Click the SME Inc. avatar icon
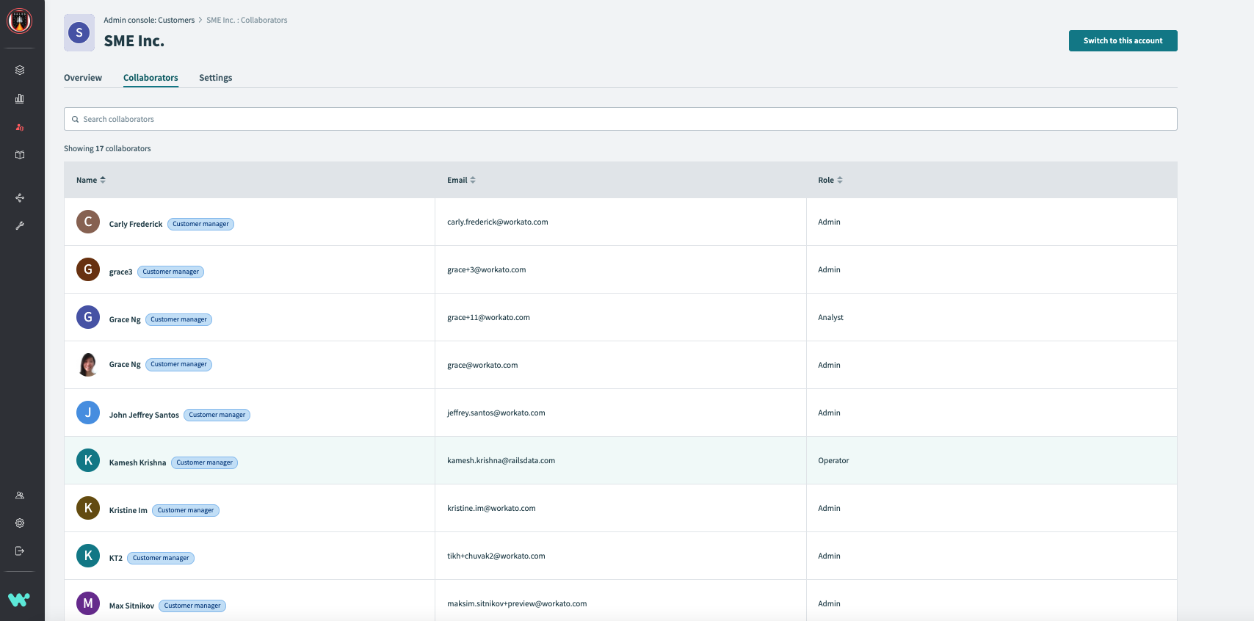Image resolution: width=1254 pixels, height=621 pixels. pyautogui.click(x=79, y=32)
